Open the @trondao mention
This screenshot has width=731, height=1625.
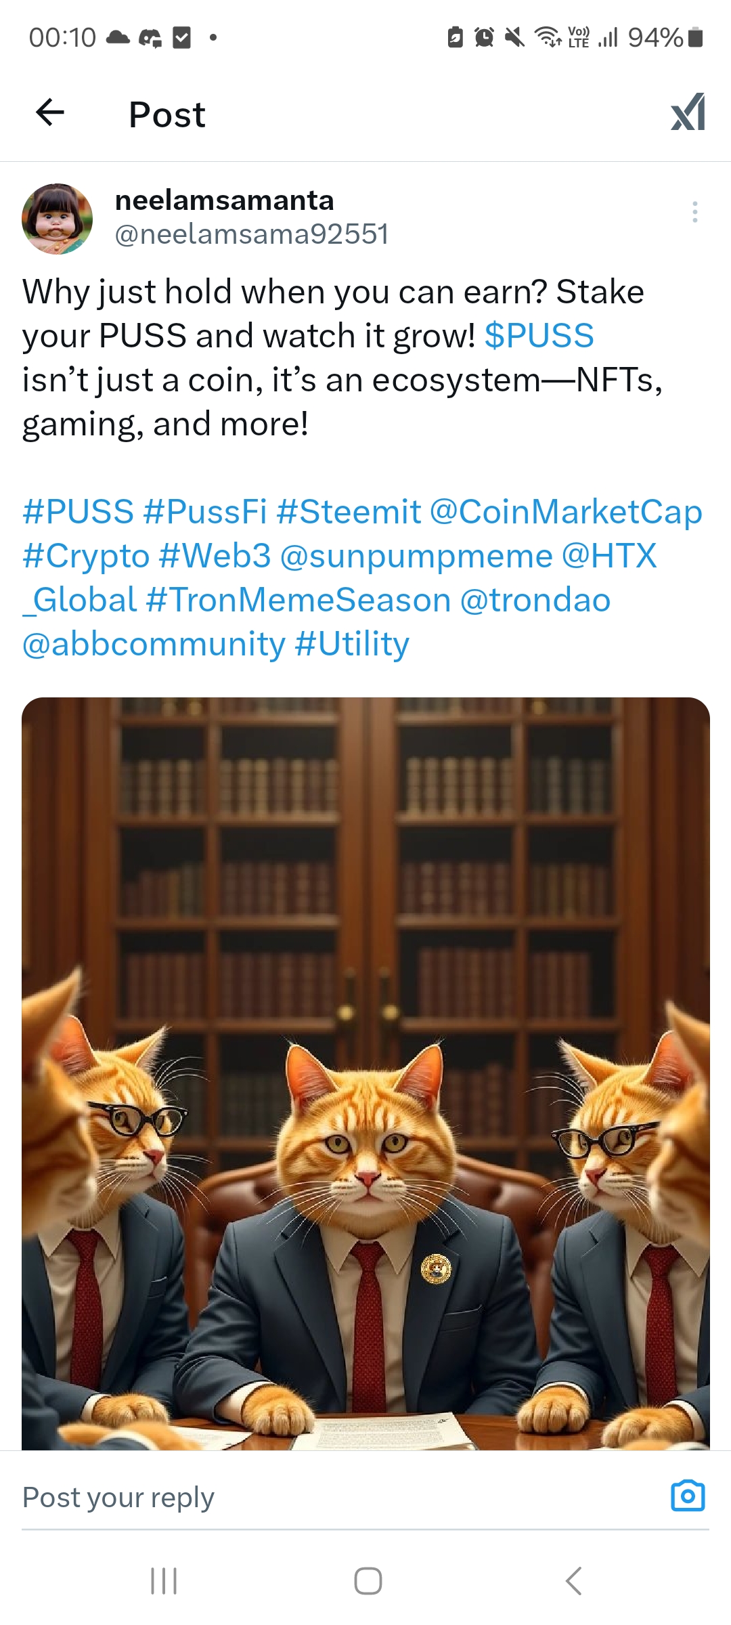click(x=535, y=600)
